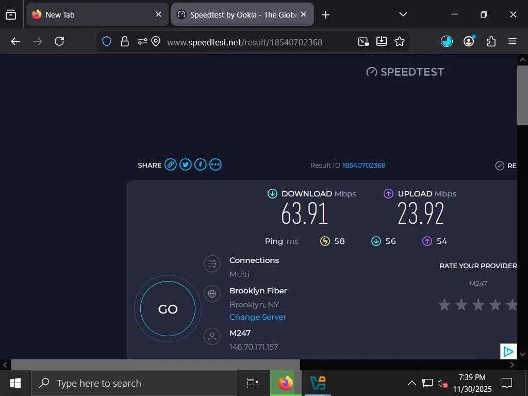This screenshot has height=396, width=528.
Task: Open the Firefox hamburger application menu
Action: [x=513, y=41]
